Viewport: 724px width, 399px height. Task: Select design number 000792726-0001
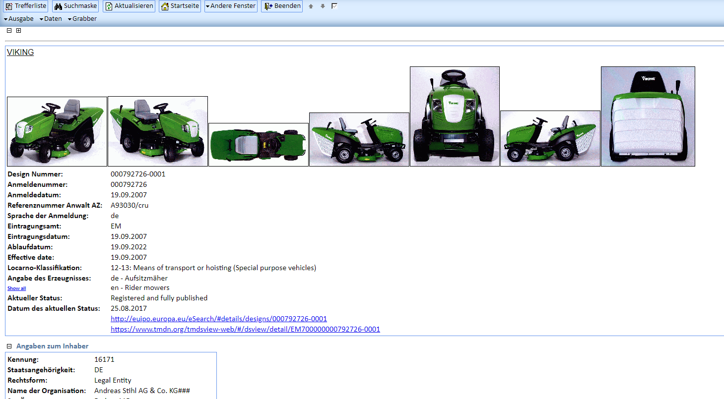tap(138, 174)
